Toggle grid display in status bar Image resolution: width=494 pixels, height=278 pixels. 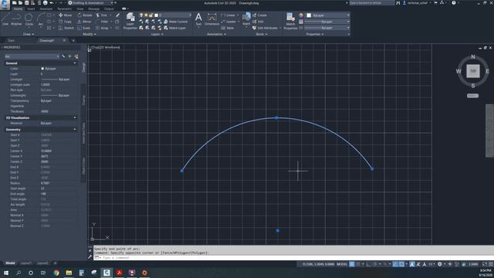point(352,264)
